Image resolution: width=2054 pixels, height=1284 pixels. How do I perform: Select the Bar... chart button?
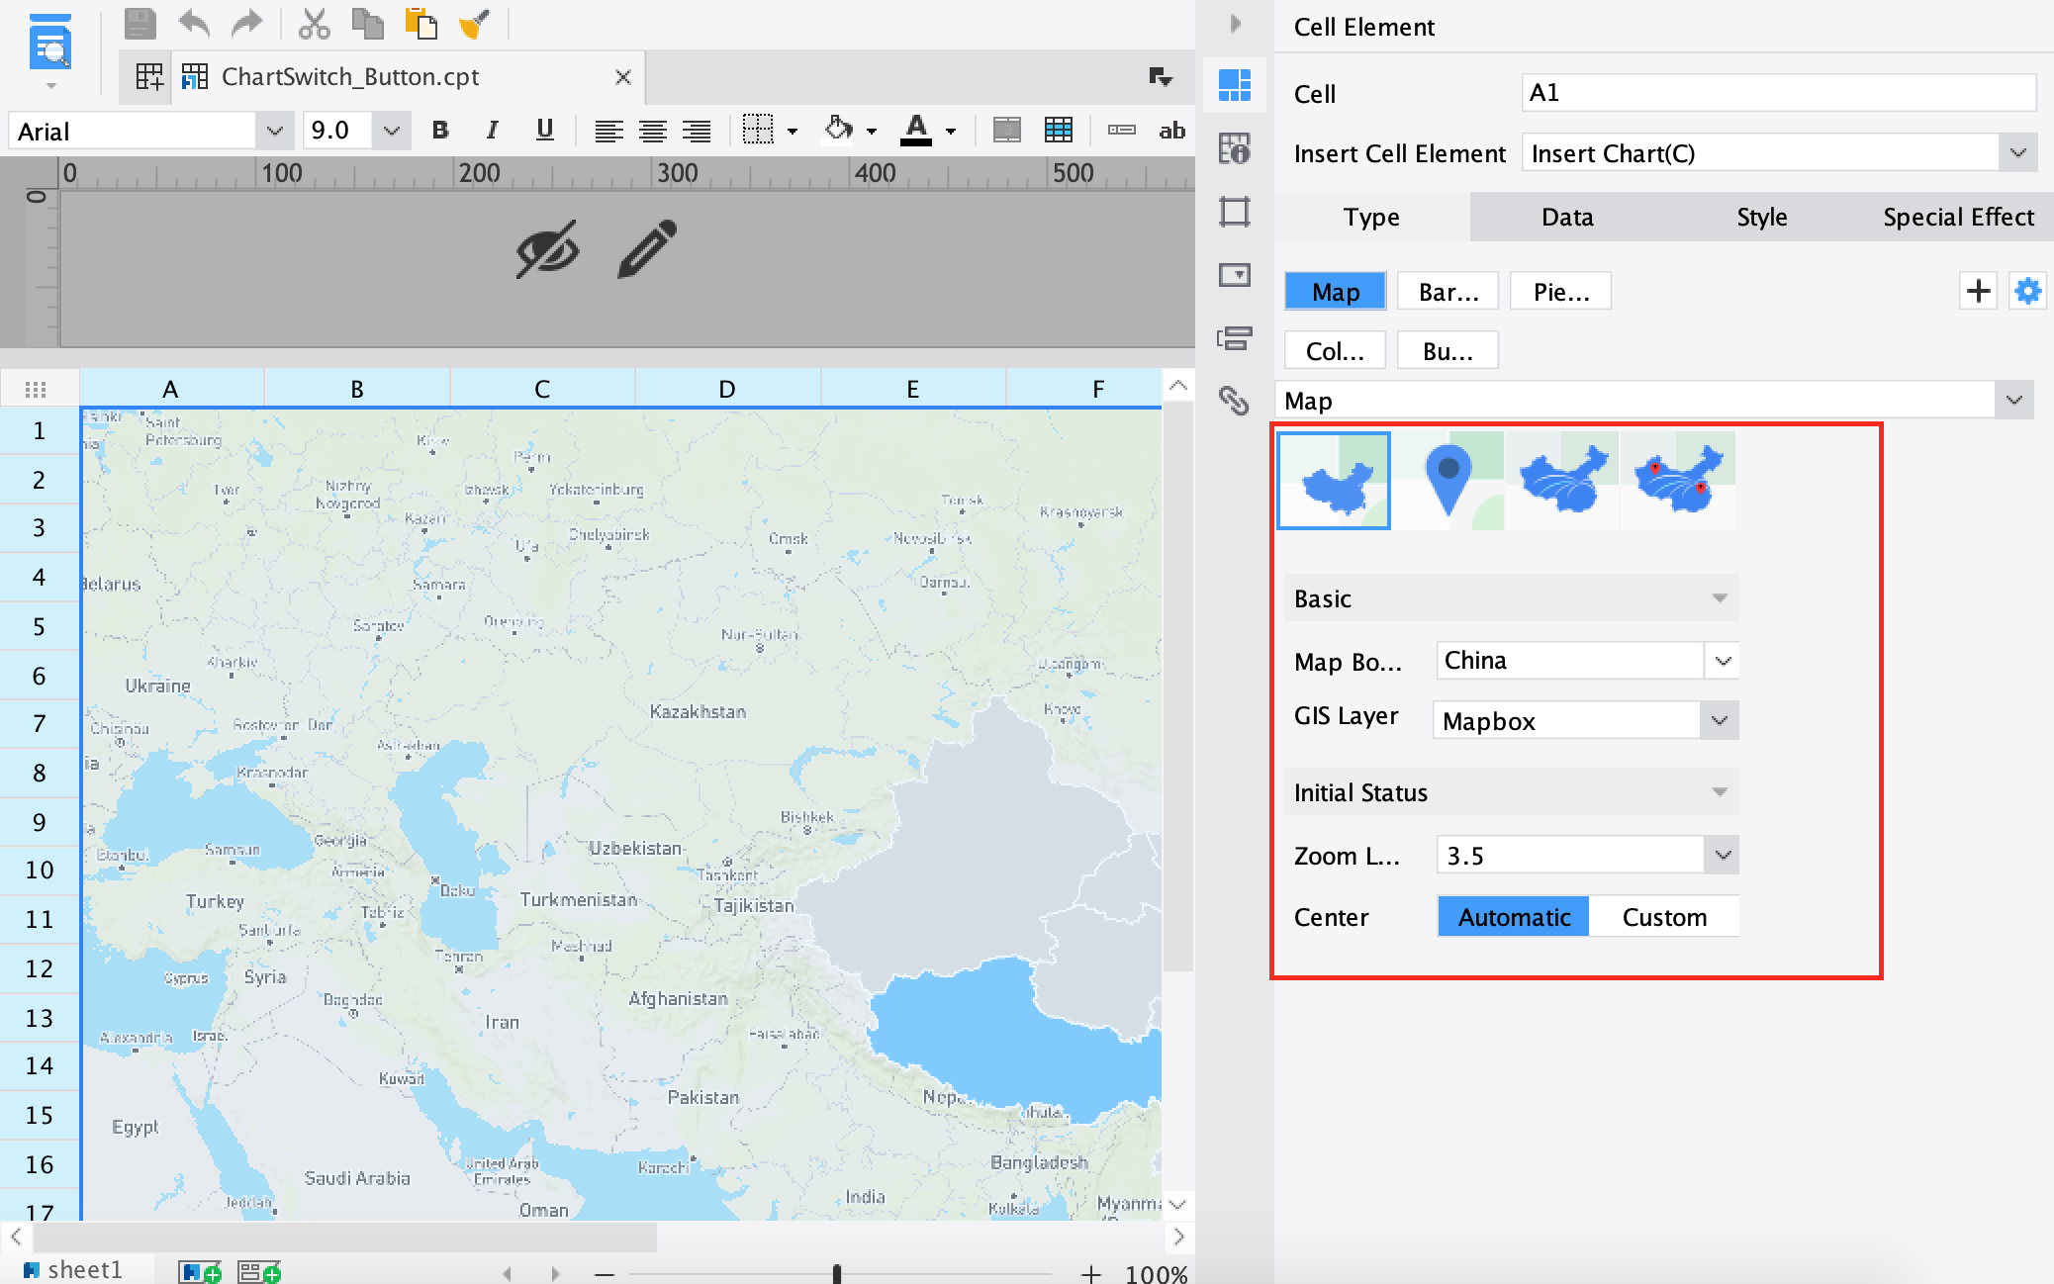[x=1448, y=292]
